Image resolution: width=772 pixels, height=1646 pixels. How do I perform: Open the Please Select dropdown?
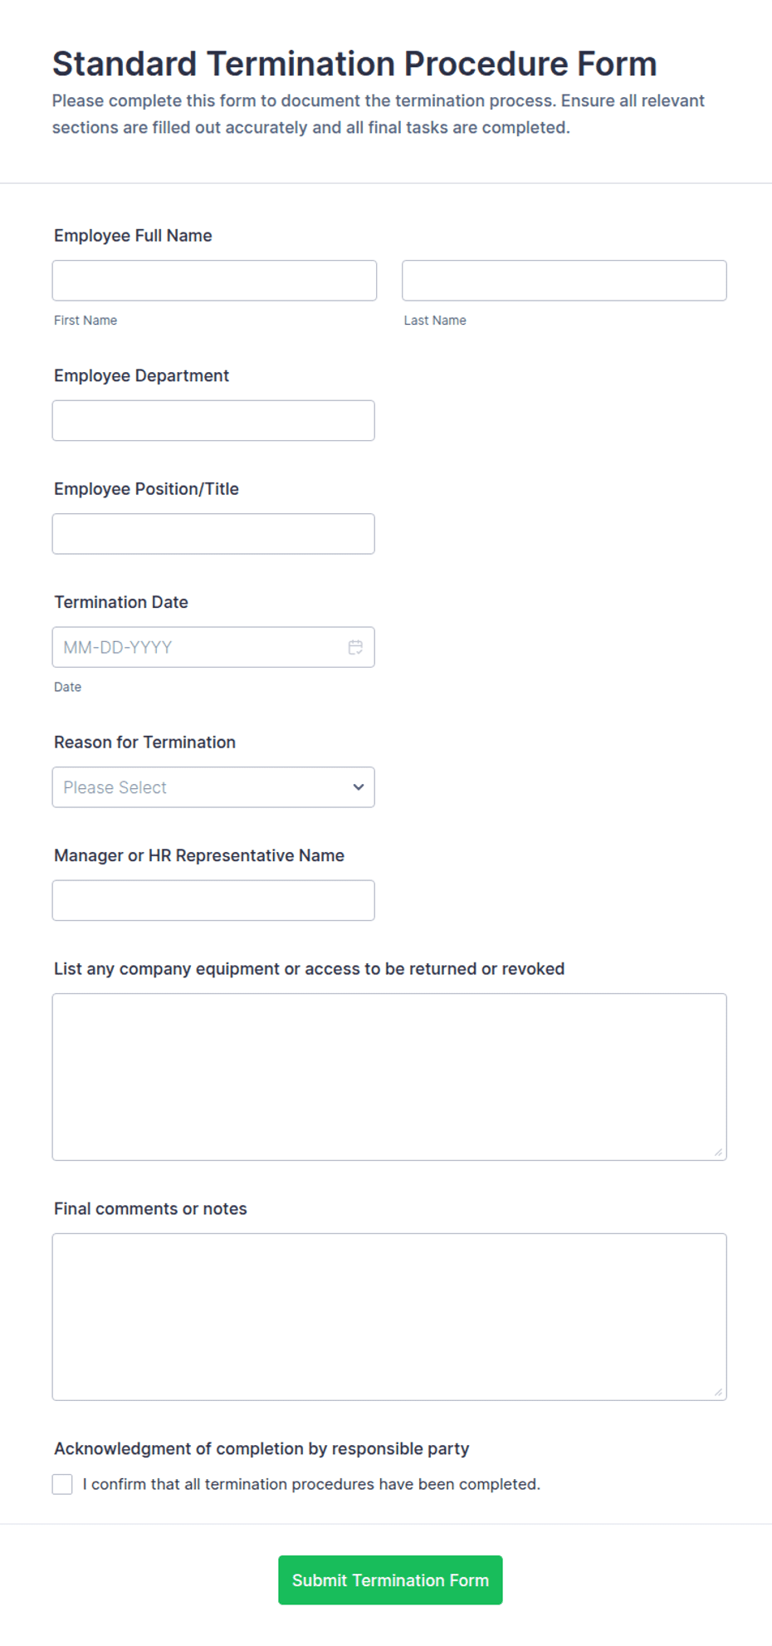pyautogui.click(x=213, y=787)
